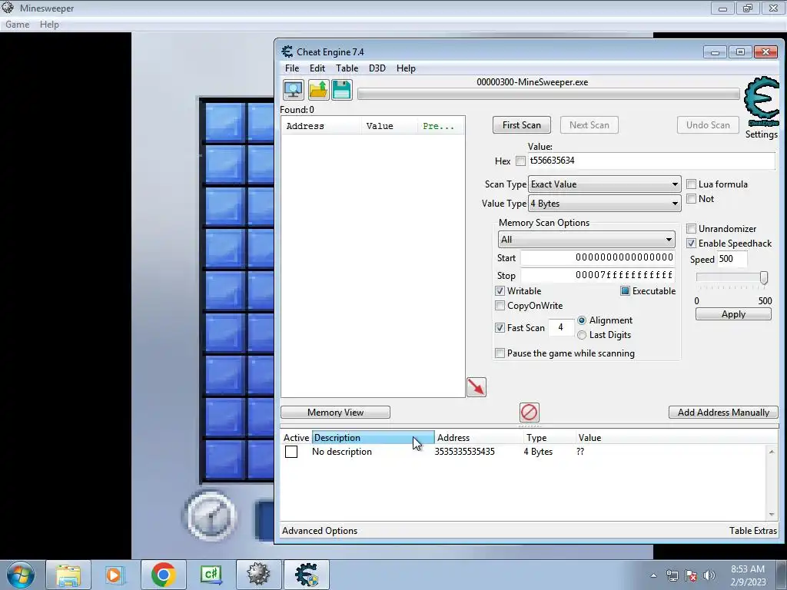
Task: Open Minesweeper Game menu
Action: (17, 25)
